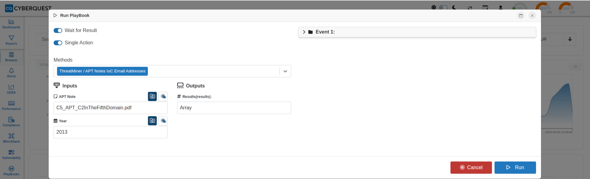Open the UEBA sidebar item
This screenshot has width=590, height=179.
[11, 89]
